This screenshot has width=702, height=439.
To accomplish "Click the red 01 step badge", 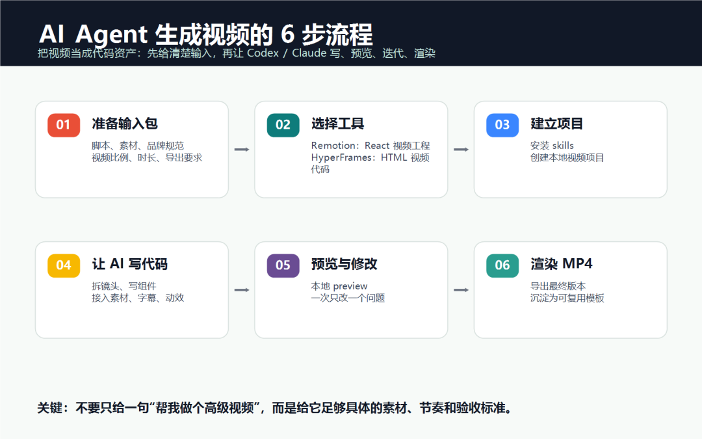I will tap(64, 125).
